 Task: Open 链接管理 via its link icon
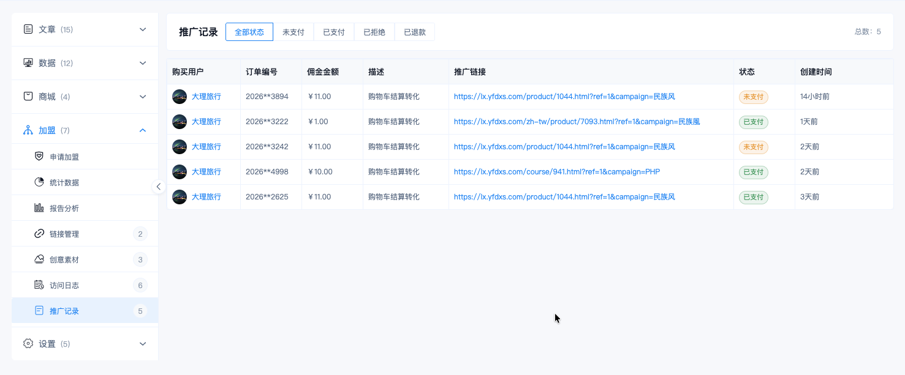pyautogui.click(x=39, y=234)
